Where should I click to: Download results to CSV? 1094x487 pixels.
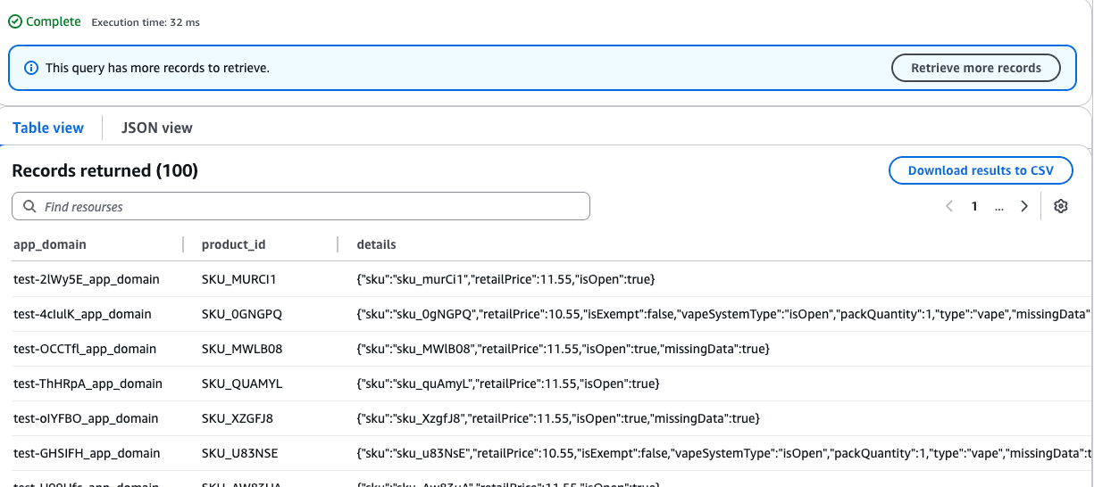[x=980, y=170]
